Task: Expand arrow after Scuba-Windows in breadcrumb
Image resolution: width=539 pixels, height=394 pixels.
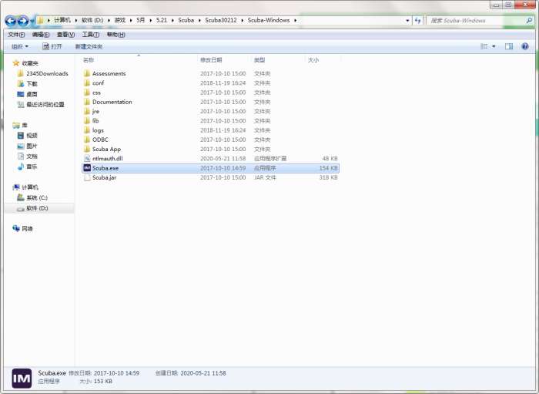Action: tap(295, 20)
